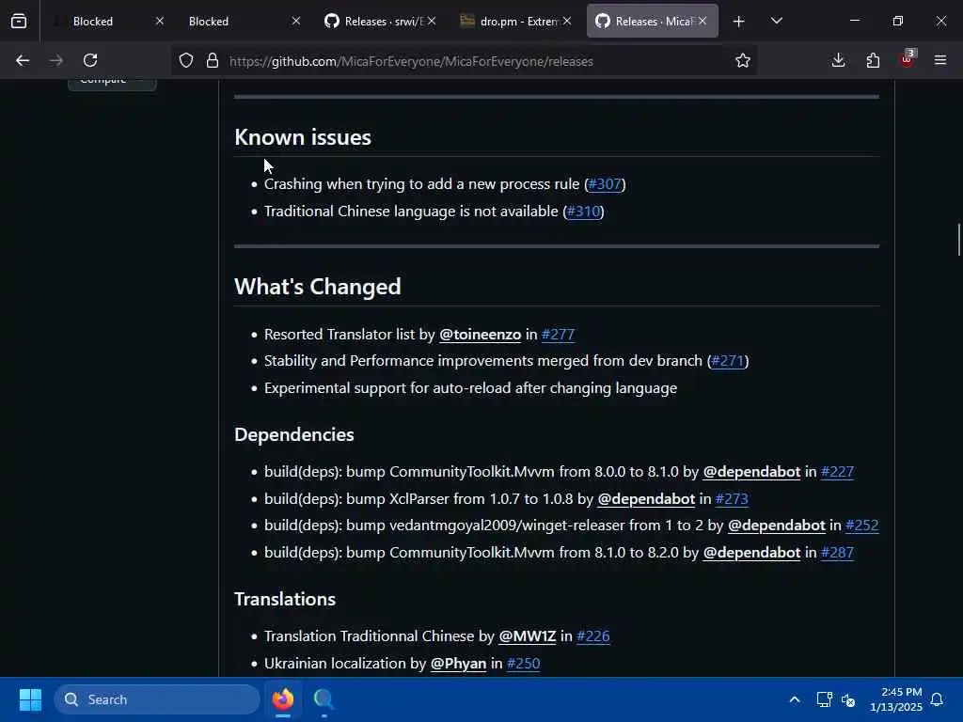The image size is (963, 722).
Task: Open the Extensions puzzle icon
Action: pos(873,60)
